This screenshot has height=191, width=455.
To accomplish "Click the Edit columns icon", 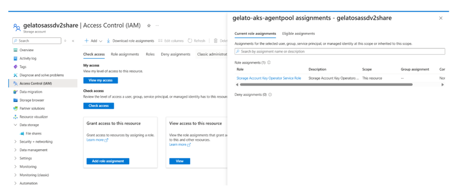I will 160,41.
